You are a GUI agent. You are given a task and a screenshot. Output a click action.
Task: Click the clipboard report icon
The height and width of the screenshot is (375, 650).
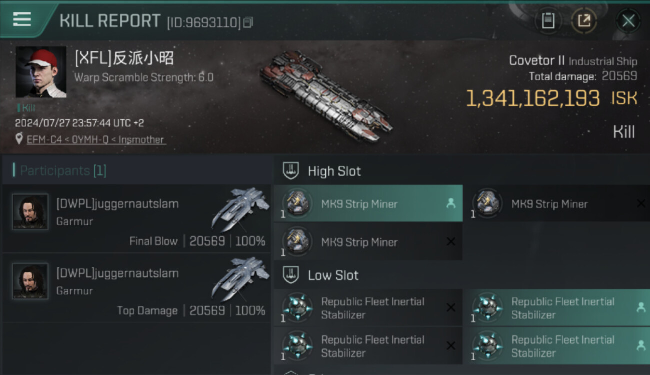click(x=548, y=21)
